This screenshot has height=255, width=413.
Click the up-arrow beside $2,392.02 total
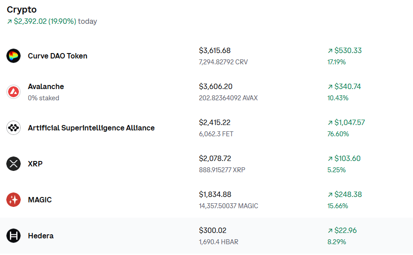[x=9, y=22]
